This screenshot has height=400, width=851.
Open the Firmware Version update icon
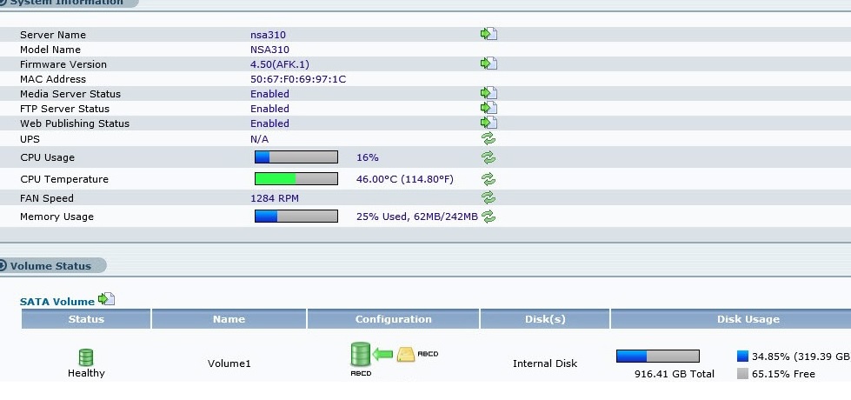489,63
